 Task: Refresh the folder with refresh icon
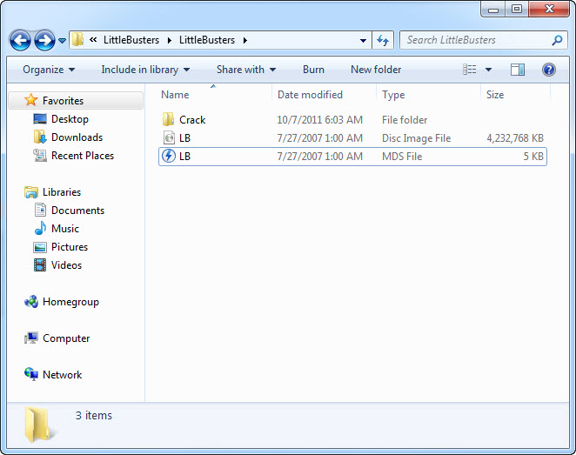[383, 40]
